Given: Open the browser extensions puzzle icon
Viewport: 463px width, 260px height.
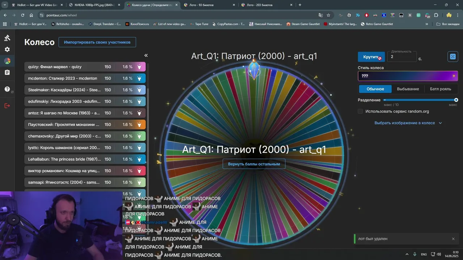Looking at the screenshot, I should point(436,15).
